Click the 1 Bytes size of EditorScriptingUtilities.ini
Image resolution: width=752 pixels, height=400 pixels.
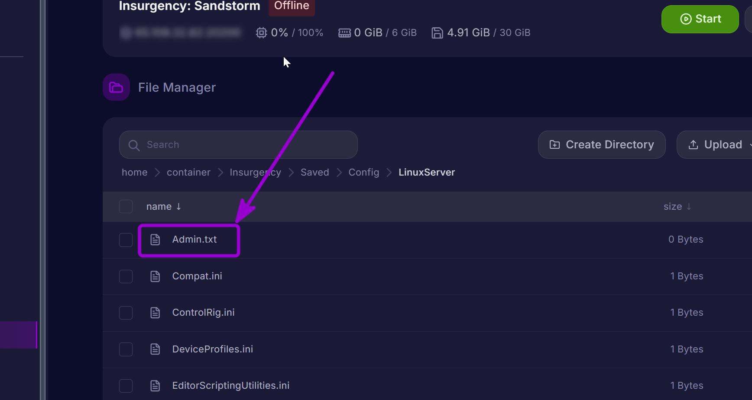pos(687,385)
